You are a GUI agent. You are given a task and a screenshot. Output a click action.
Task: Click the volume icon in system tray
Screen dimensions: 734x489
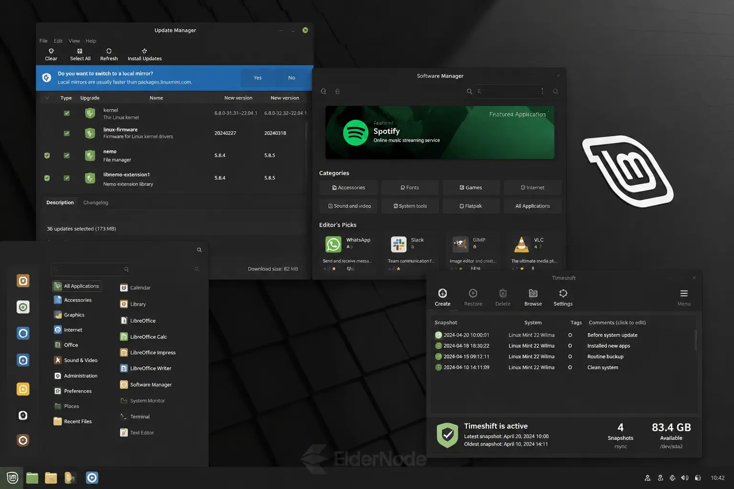tap(685, 478)
